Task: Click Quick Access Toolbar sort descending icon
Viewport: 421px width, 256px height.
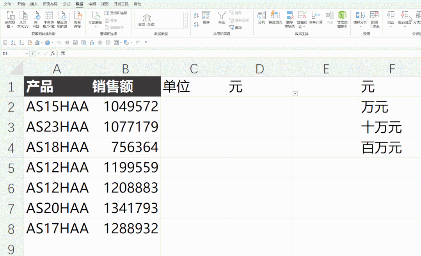Action: 22,43
